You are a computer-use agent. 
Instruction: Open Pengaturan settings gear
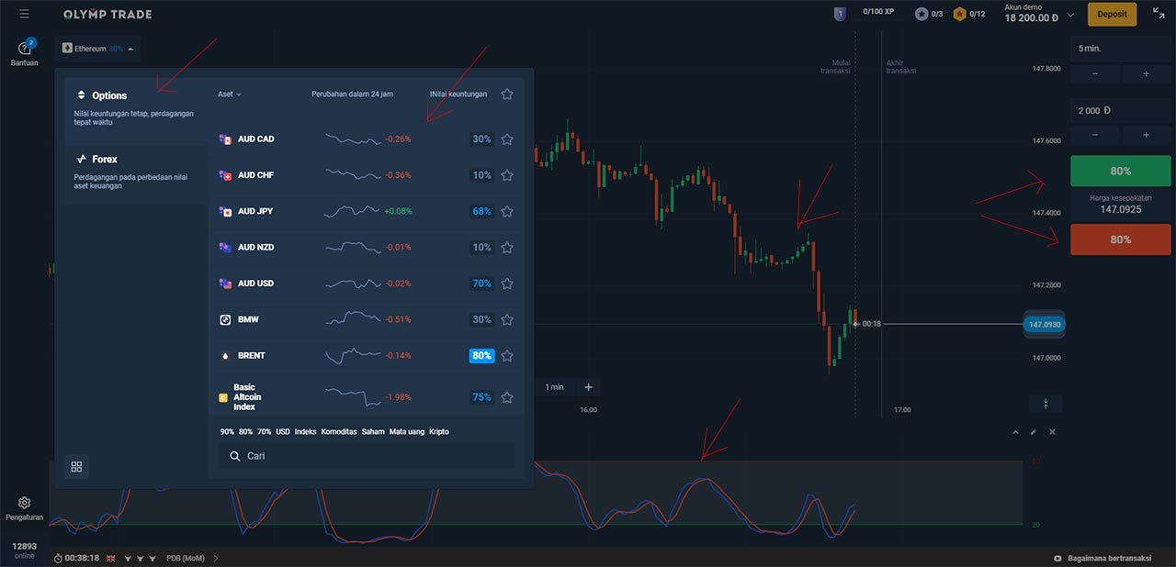point(25,503)
